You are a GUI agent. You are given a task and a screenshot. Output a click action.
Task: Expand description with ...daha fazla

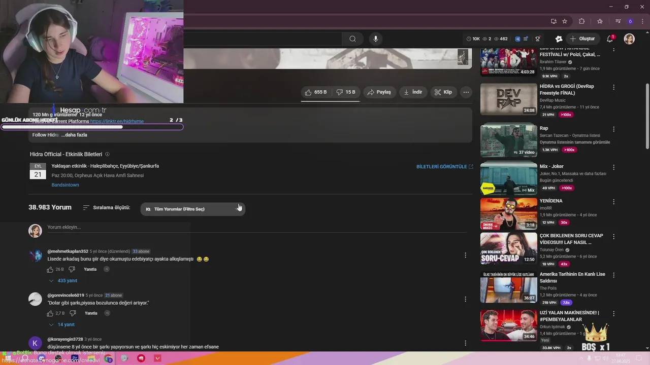74,135
